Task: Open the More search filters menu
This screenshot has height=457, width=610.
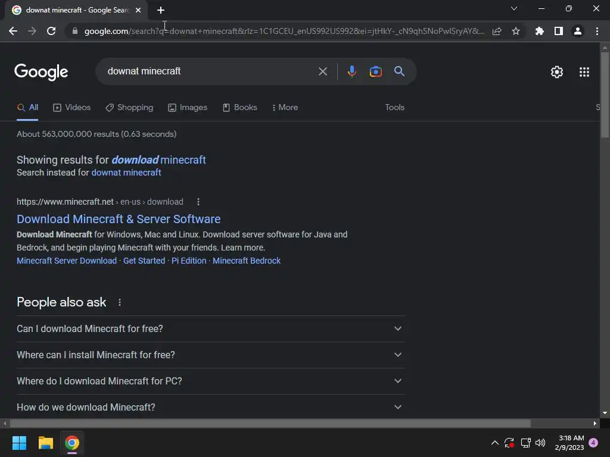Action: [285, 108]
